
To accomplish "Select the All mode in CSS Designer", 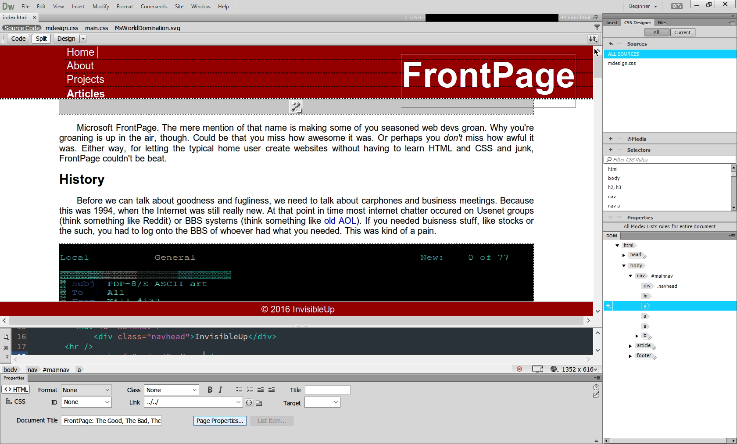I will pyautogui.click(x=656, y=32).
